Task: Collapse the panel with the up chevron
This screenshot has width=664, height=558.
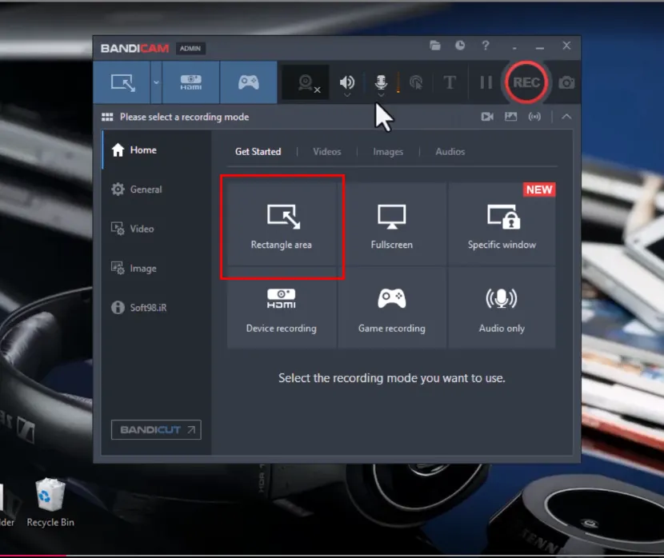Action: (x=566, y=117)
